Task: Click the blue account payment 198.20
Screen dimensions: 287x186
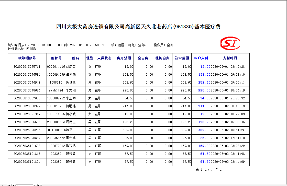Action: point(204,122)
